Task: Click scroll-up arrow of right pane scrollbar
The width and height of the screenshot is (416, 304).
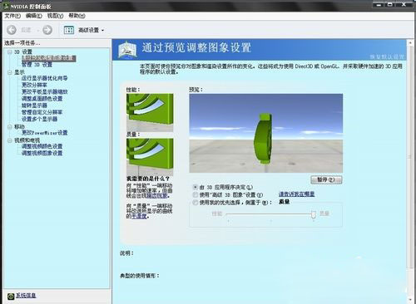Action: click(410, 43)
